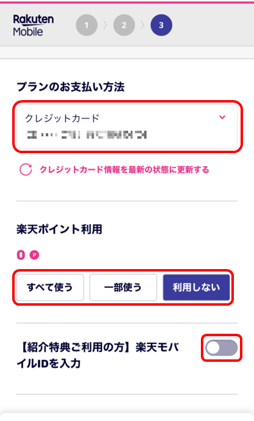Go to step 2 circle
This screenshot has width=254, height=421.
click(124, 25)
